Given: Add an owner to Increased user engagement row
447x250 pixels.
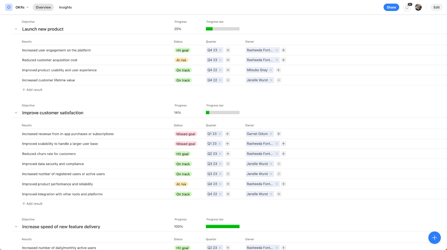Looking at the screenshot, I should [x=284, y=50].
